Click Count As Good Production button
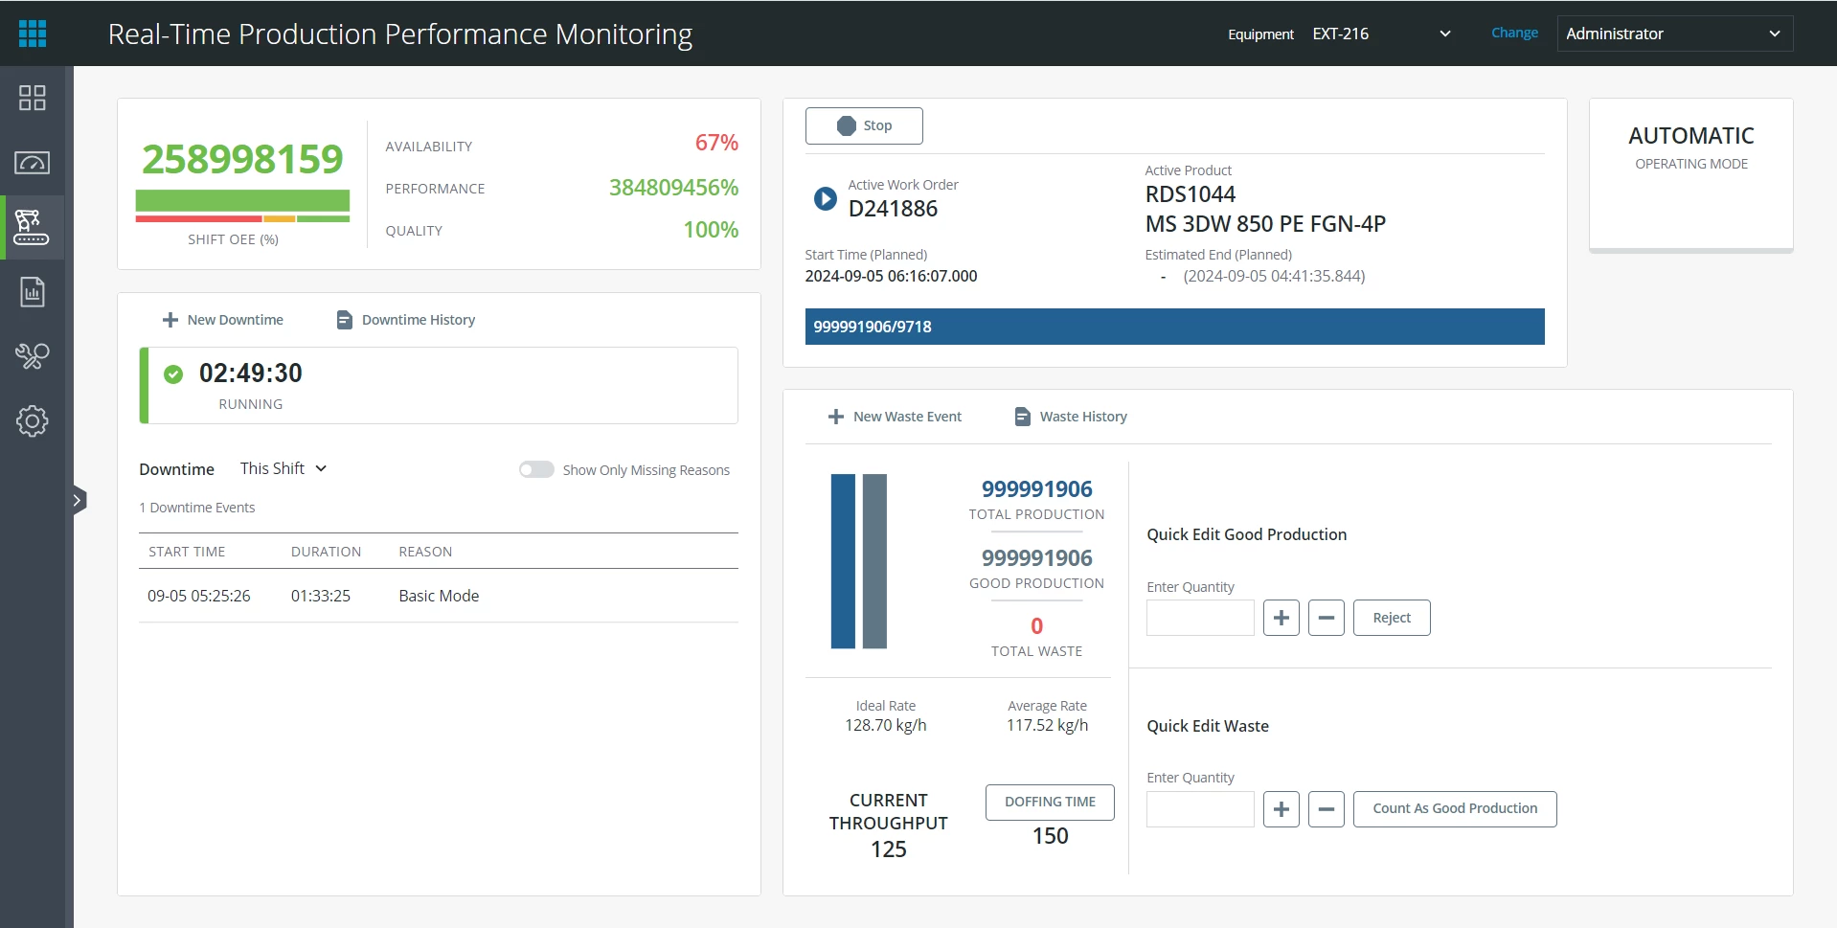1837x928 pixels. [1455, 809]
